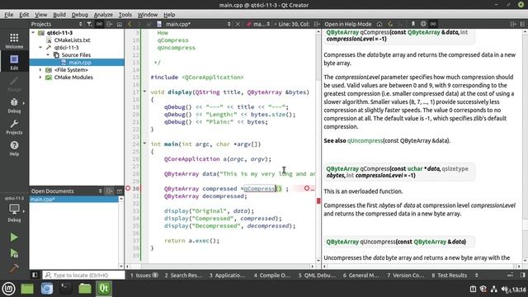Show the Search Results output pane
The height and width of the screenshot is (297, 528).
(183, 275)
